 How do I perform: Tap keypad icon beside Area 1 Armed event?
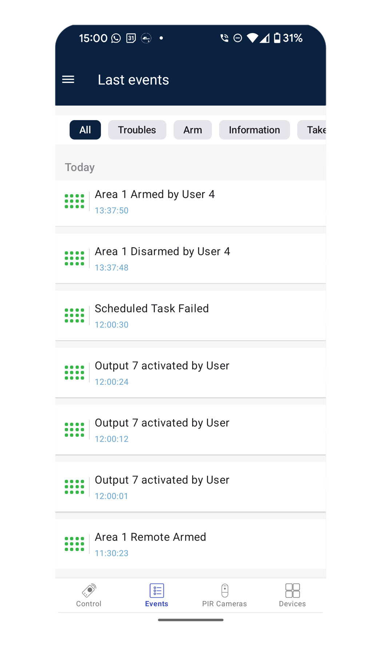click(75, 201)
